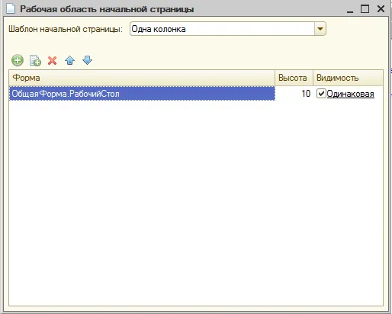The image size is (392, 314).
Task: Click the Высота column header
Action: coord(294,78)
